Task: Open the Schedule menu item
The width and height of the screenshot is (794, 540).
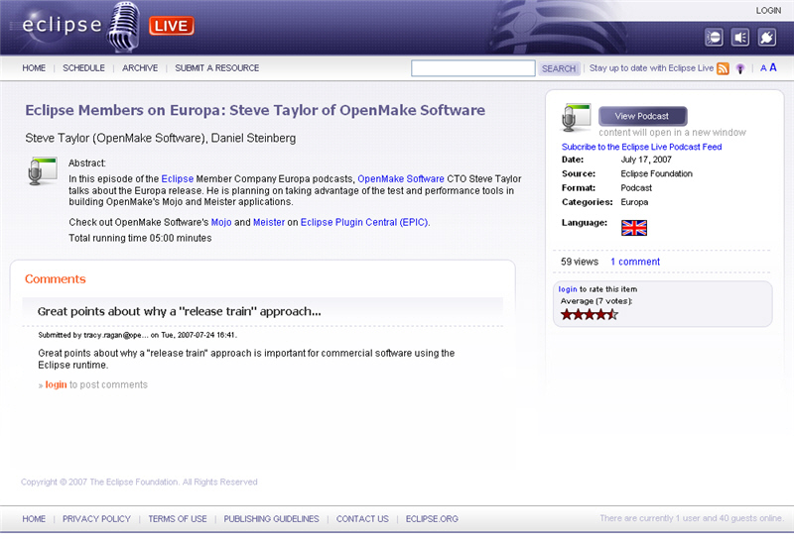Action: tap(83, 68)
